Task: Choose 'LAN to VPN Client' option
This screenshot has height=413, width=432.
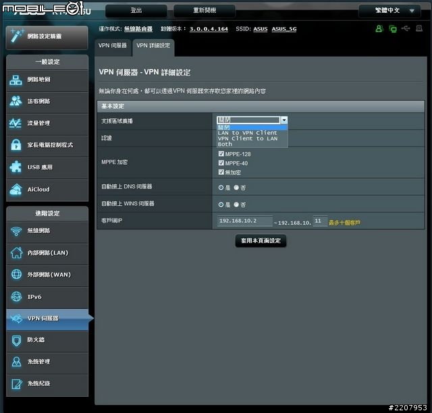Action: [x=247, y=133]
